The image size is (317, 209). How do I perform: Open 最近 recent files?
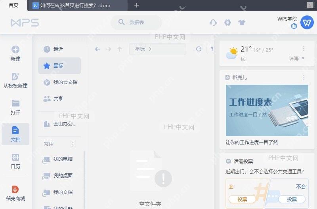coord(59,49)
